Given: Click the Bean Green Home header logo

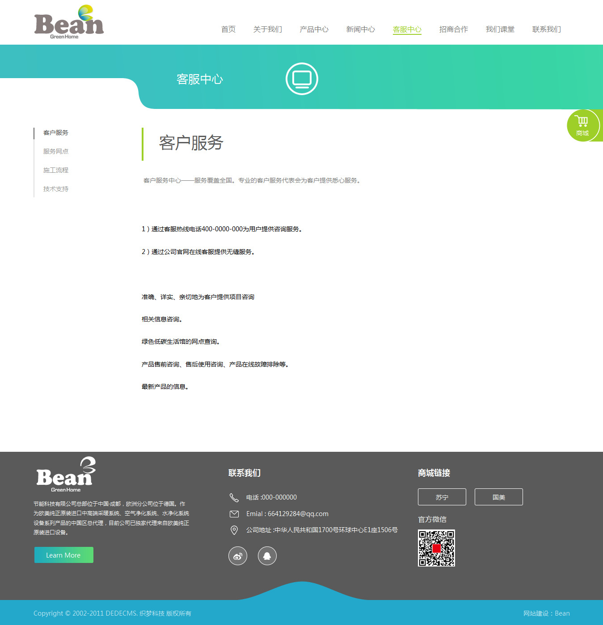Looking at the screenshot, I should click(x=69, y=22).
